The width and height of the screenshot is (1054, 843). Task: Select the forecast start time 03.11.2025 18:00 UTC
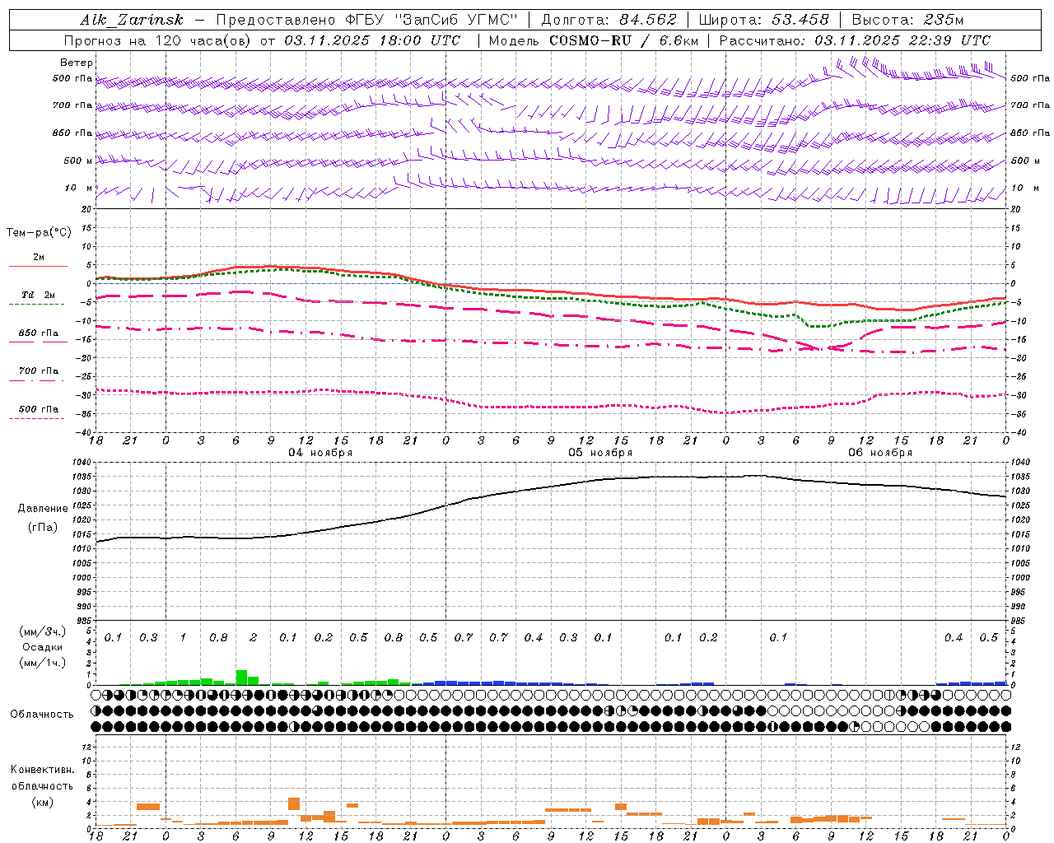tap(372, 40)
